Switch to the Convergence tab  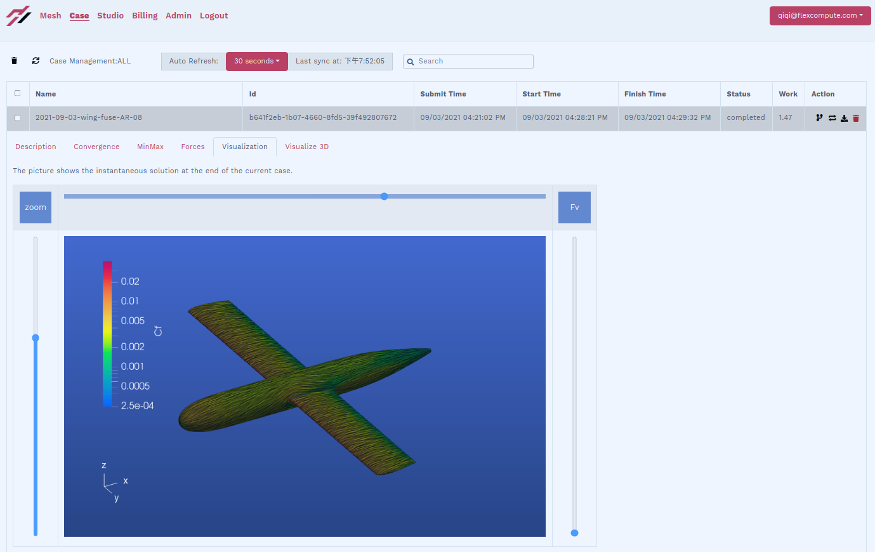[x=96, y=147]
